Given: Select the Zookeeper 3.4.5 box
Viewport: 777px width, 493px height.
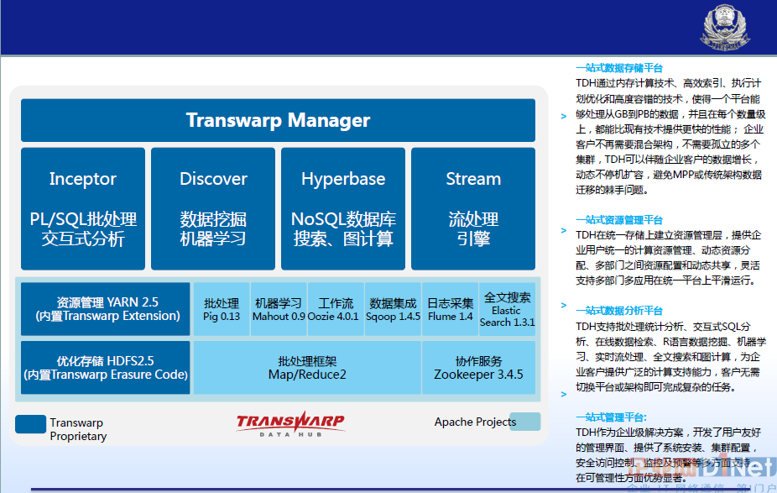Looking at the screenshot, I should click(478, 368).
